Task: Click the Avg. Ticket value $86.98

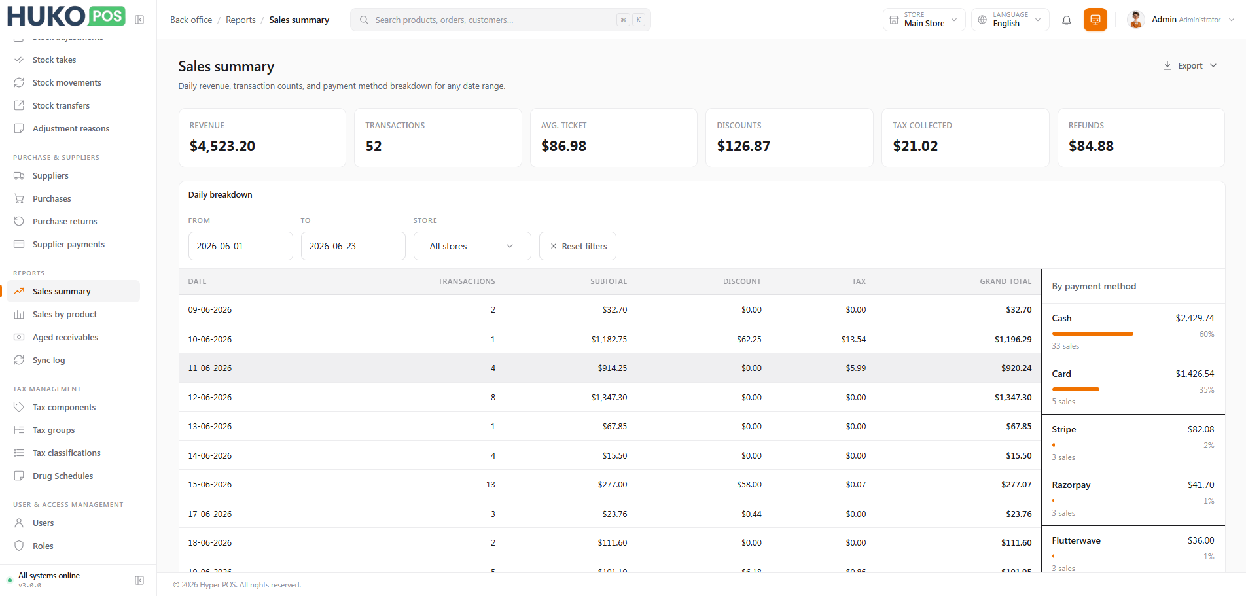Action: coord(563,146)
